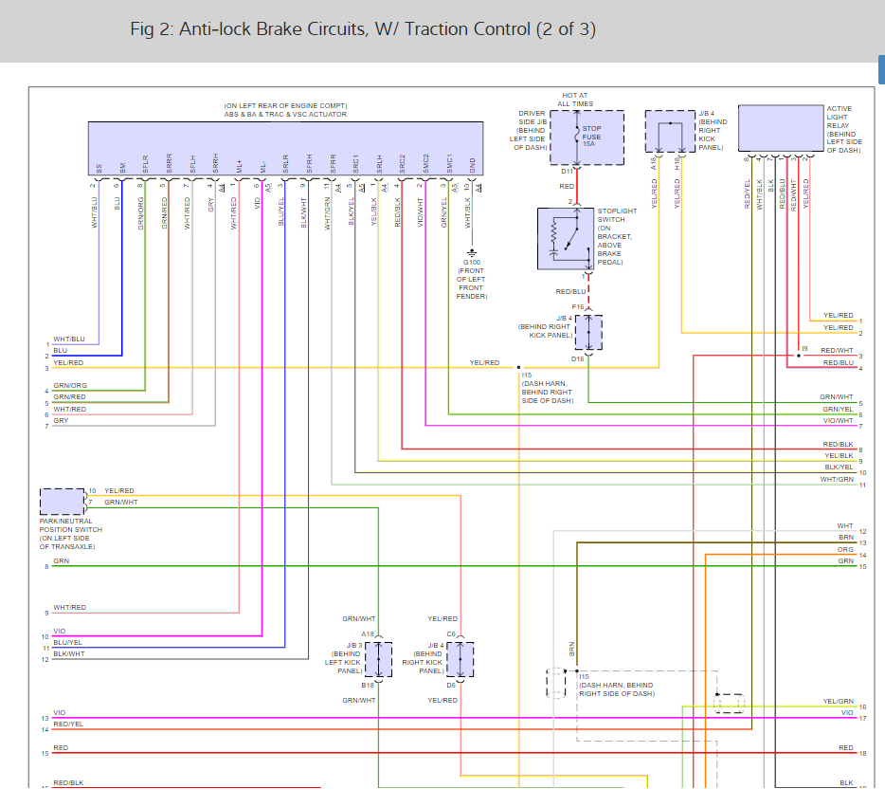Click the J/B 3 connector box
Viewport: 885px width, 807px height.
[379, 659]
